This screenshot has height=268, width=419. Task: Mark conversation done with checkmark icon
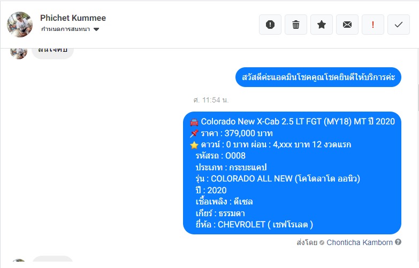399,25
